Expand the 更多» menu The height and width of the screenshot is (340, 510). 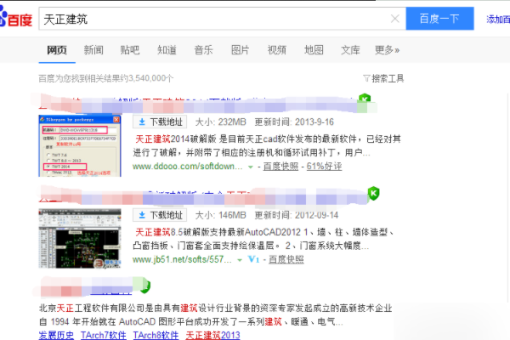tap(387, 50)
